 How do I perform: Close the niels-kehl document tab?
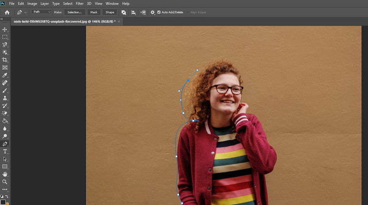pyautogui.click(x=119, y=21)
